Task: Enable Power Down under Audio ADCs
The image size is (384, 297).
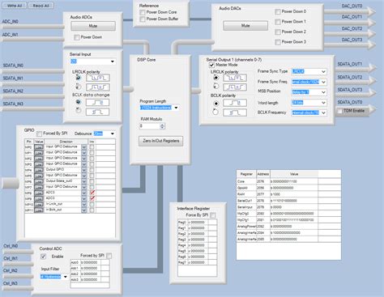Action: click(x=77, y=37)
